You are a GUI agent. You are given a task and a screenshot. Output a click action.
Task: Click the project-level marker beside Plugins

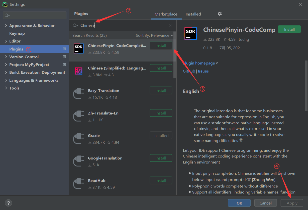pos(64,49)
